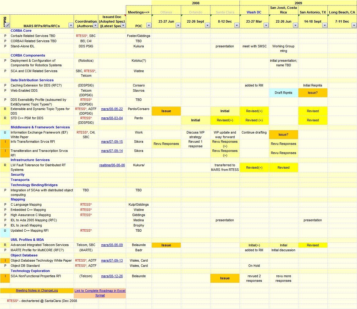357x309 pixels.
Task: Open the mars/08-06-22 document link
Action: tap(112, 109)
